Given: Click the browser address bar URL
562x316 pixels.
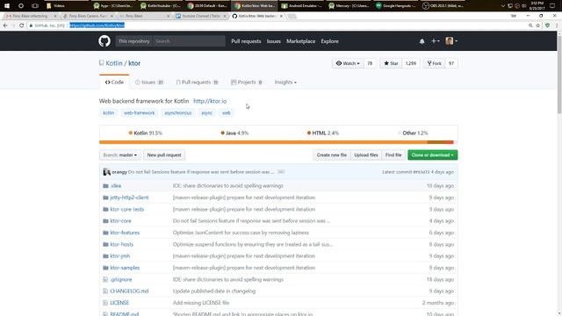Looking at the screenshot, I should point(97,25).
